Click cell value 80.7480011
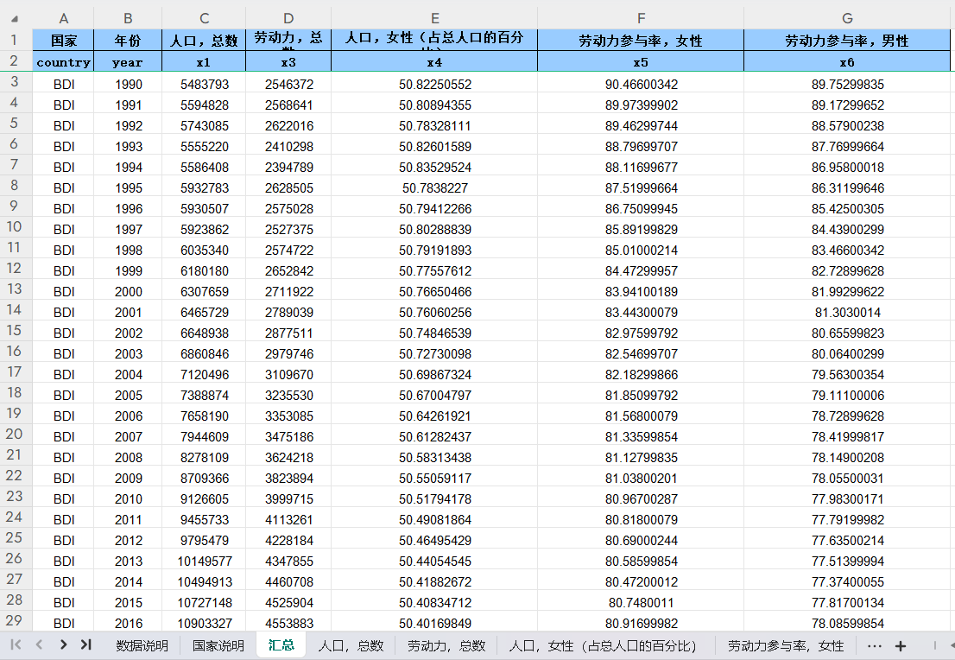 (641, 602)
